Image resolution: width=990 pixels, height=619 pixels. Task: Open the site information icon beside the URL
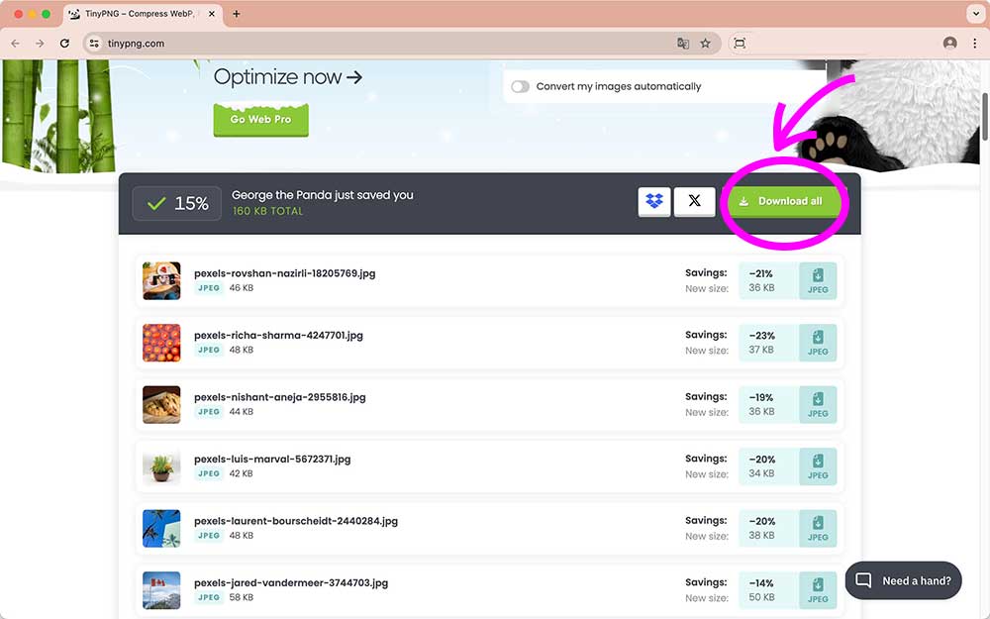[x=94, y=43]
